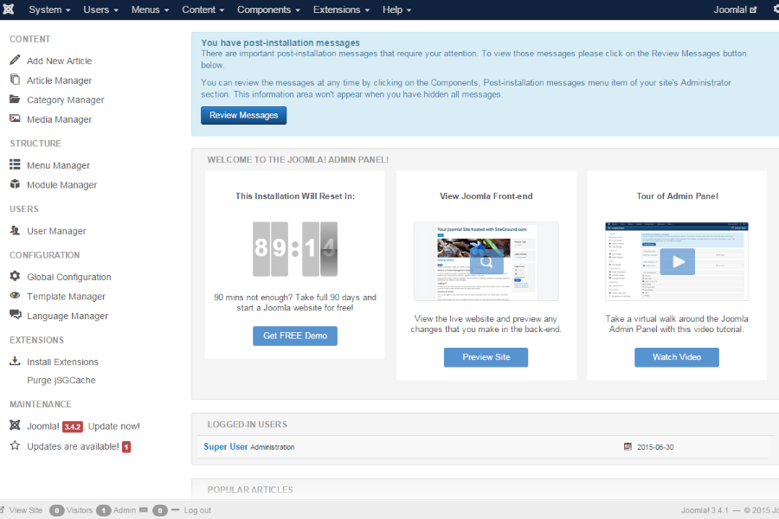Click Purge jSGCache link
This screenshot has width=779, height=519.
point(61,380)
